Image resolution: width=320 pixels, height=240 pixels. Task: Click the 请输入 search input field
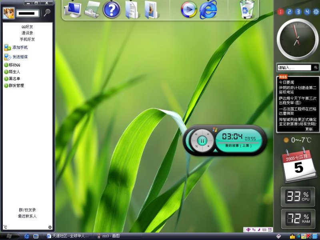(294, 68)
